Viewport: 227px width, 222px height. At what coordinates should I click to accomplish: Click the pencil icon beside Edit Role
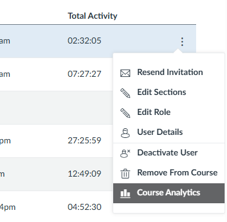click(x=125, y=113)
